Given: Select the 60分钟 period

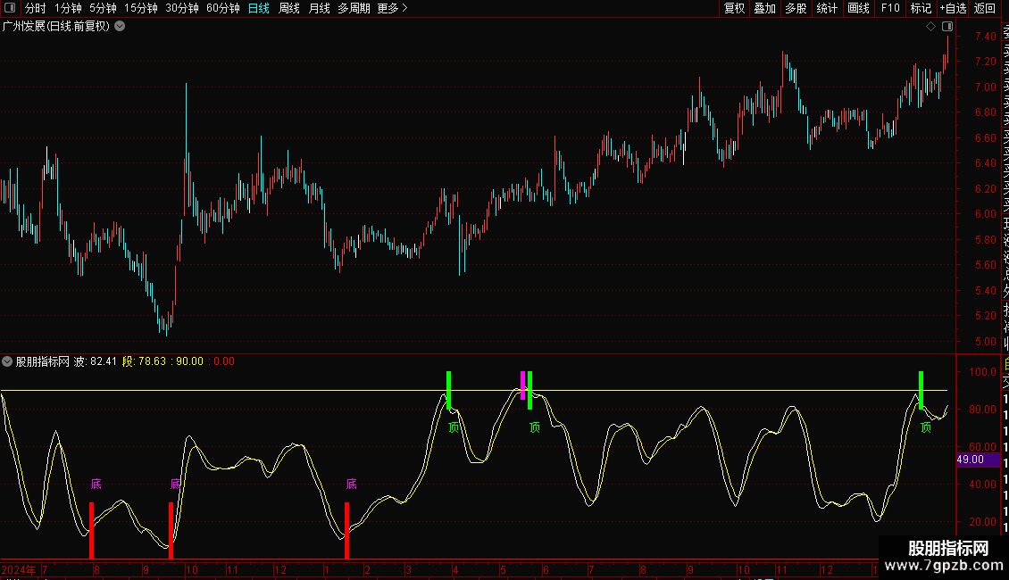Looking at the screenshot, I should point(223,8).
